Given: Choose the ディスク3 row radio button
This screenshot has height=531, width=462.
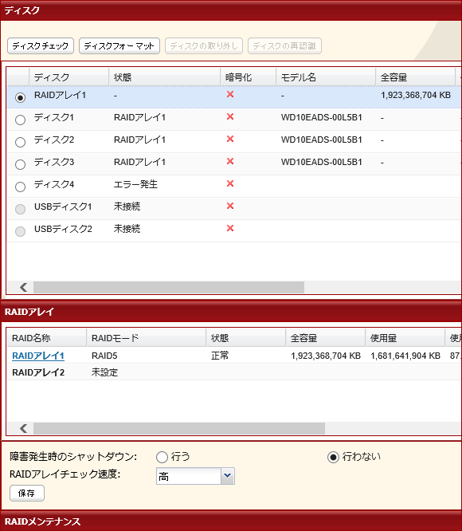Looking at the screenshot, I should [x=20, y=164].
